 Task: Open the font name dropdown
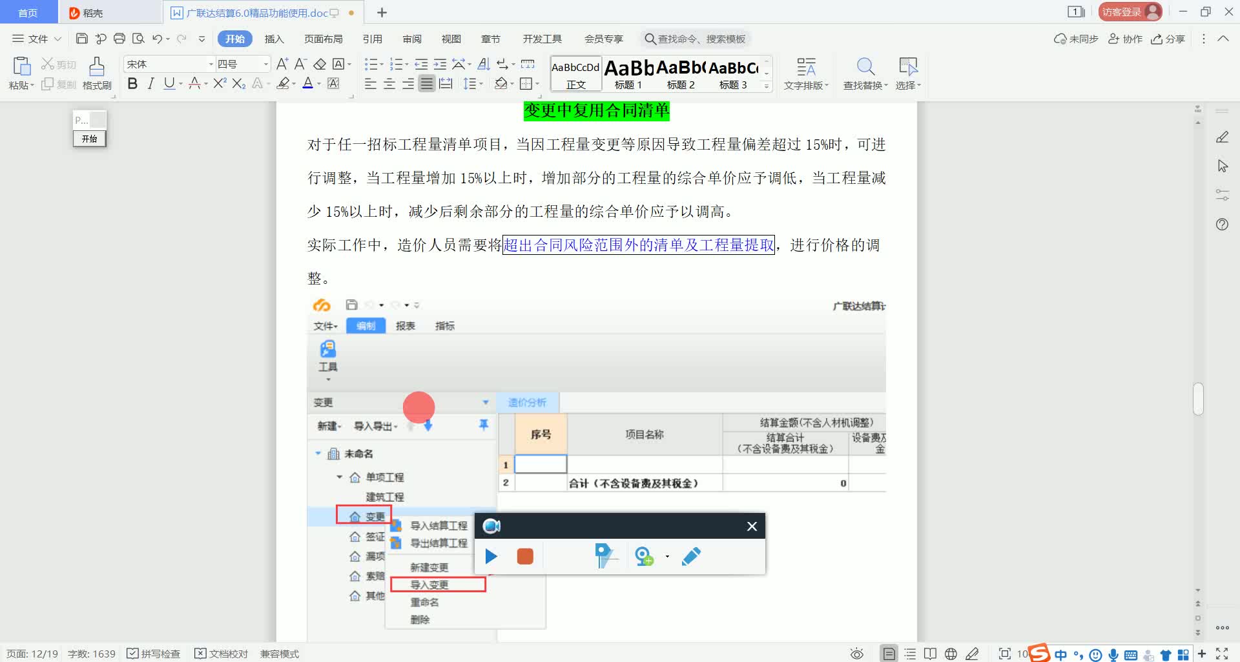pyautogui.click(x=211, y=64)
